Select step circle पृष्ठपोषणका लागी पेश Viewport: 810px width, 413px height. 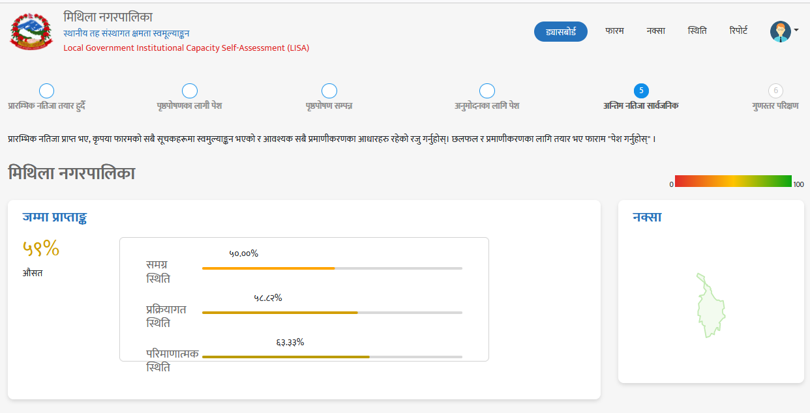click(x=190, y=91)
